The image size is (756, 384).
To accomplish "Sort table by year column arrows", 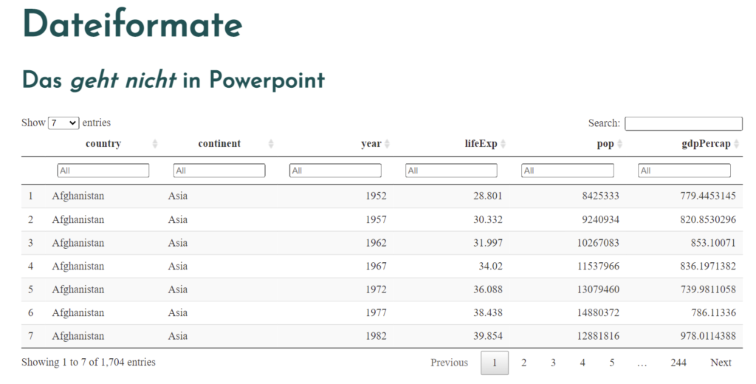I will 387,144.
